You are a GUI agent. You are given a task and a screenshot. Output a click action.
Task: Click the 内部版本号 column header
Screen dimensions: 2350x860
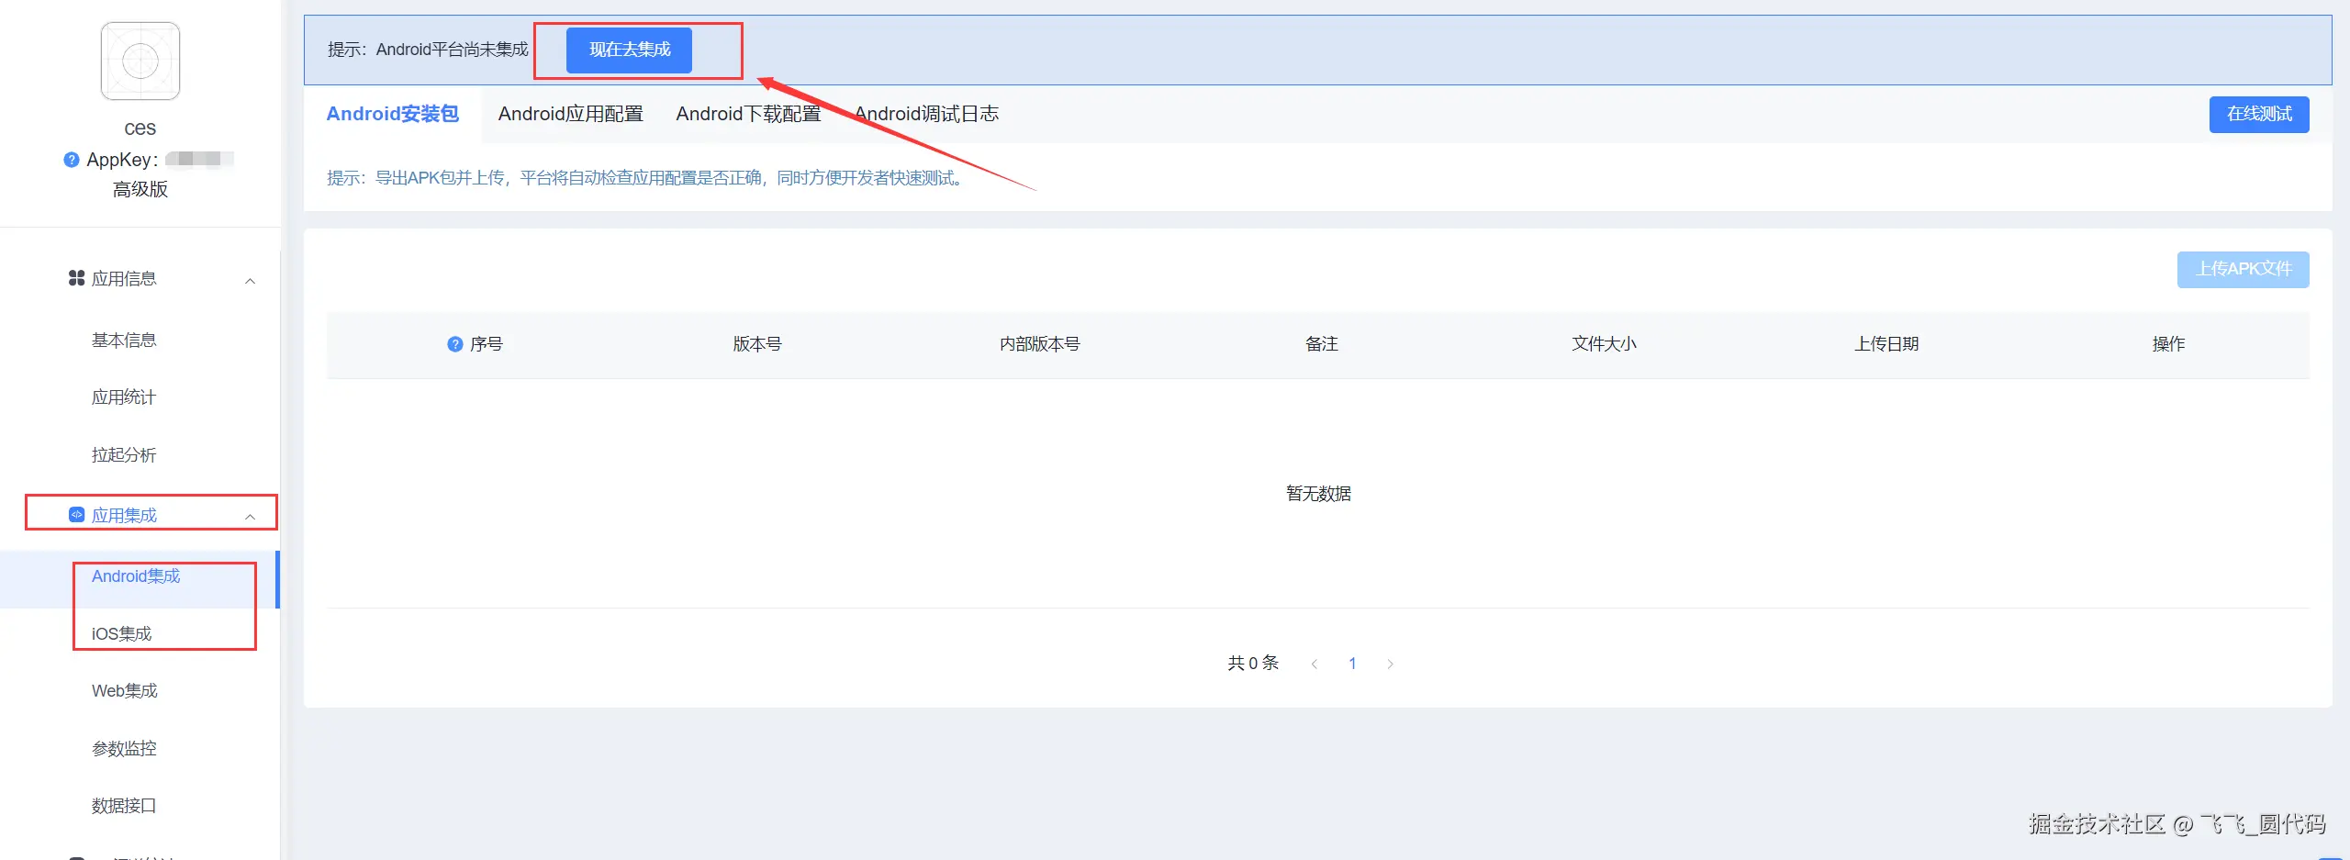tap(1039, 344)
